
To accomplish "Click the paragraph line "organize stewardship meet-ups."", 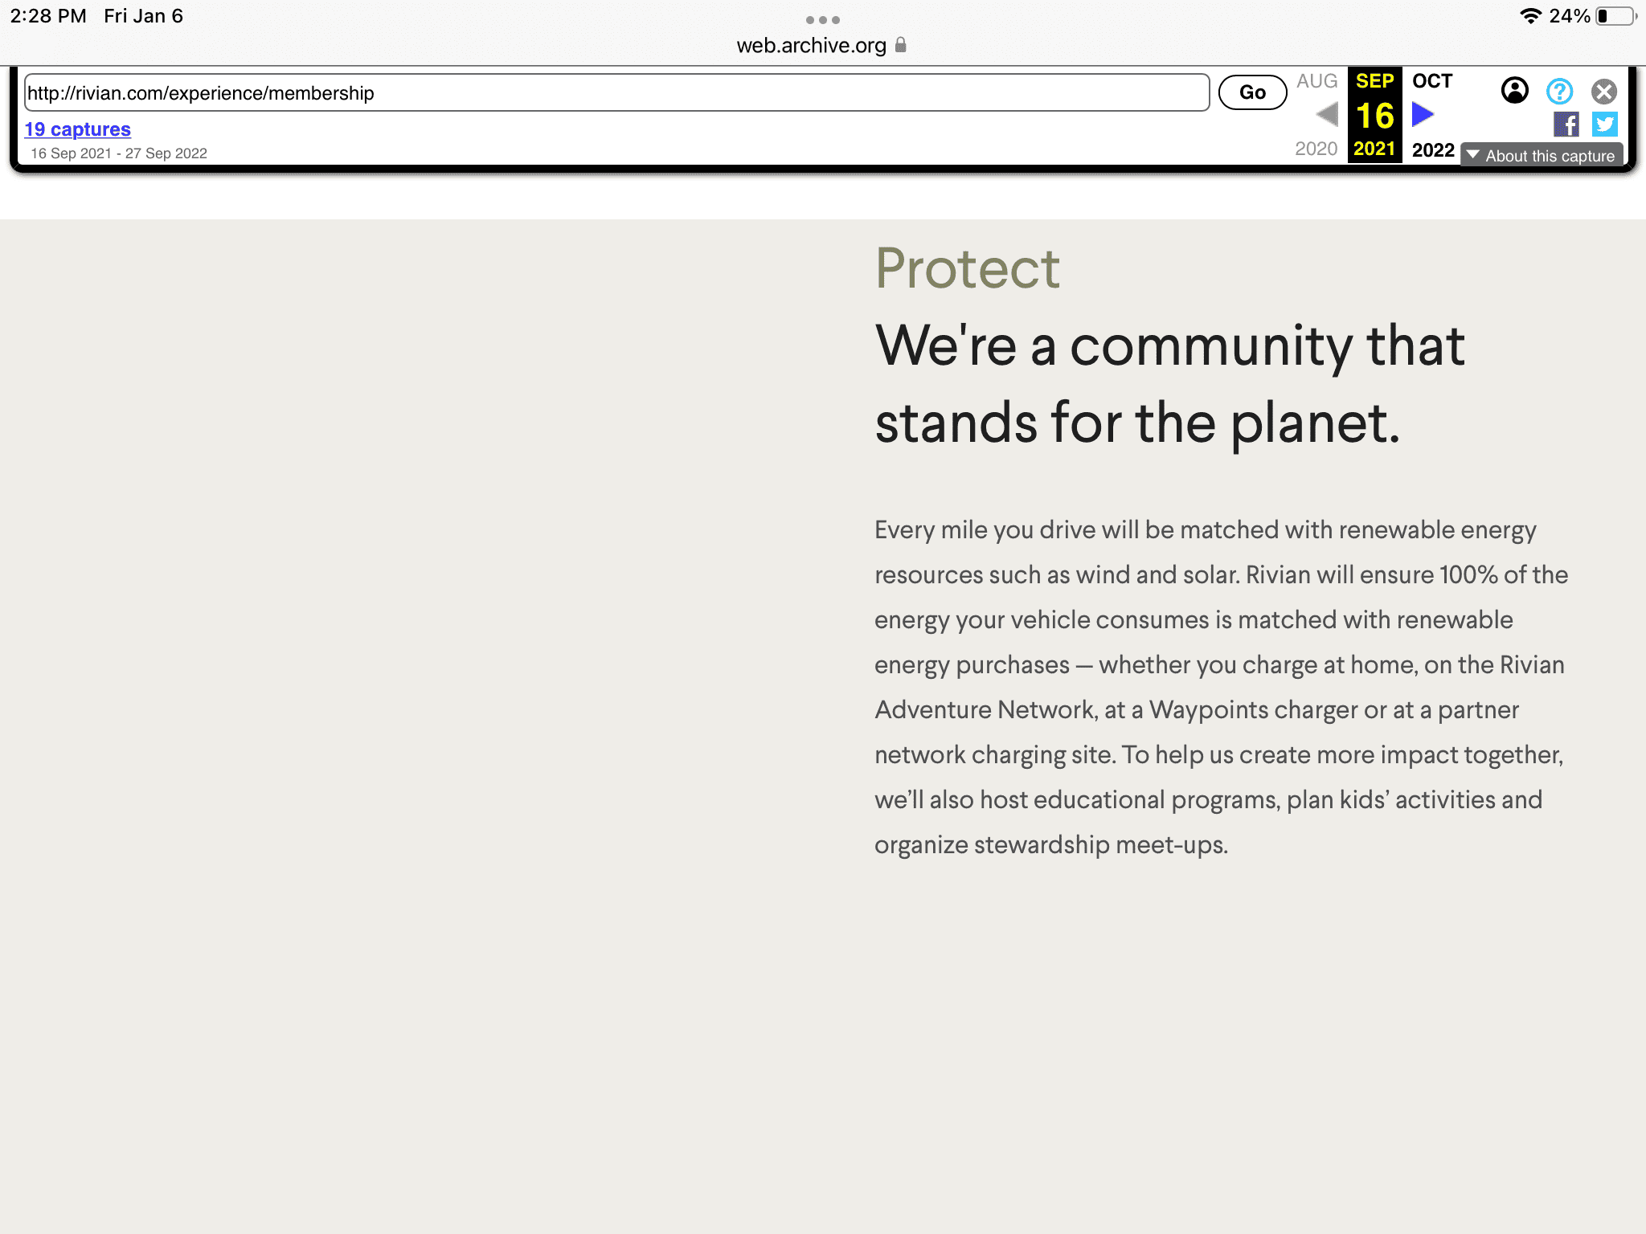I will (1051, 845).
